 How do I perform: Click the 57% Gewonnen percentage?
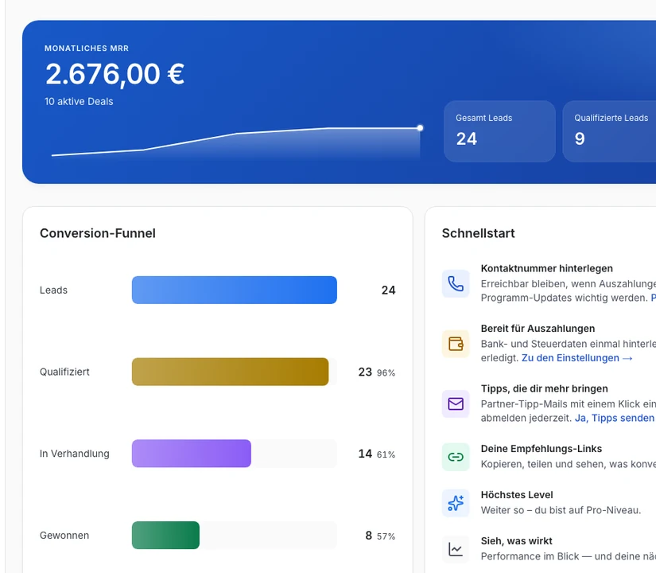point(386,536)
